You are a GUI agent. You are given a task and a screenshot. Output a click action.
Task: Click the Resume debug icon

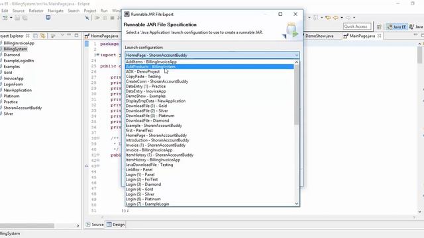(x=97, y=18)
